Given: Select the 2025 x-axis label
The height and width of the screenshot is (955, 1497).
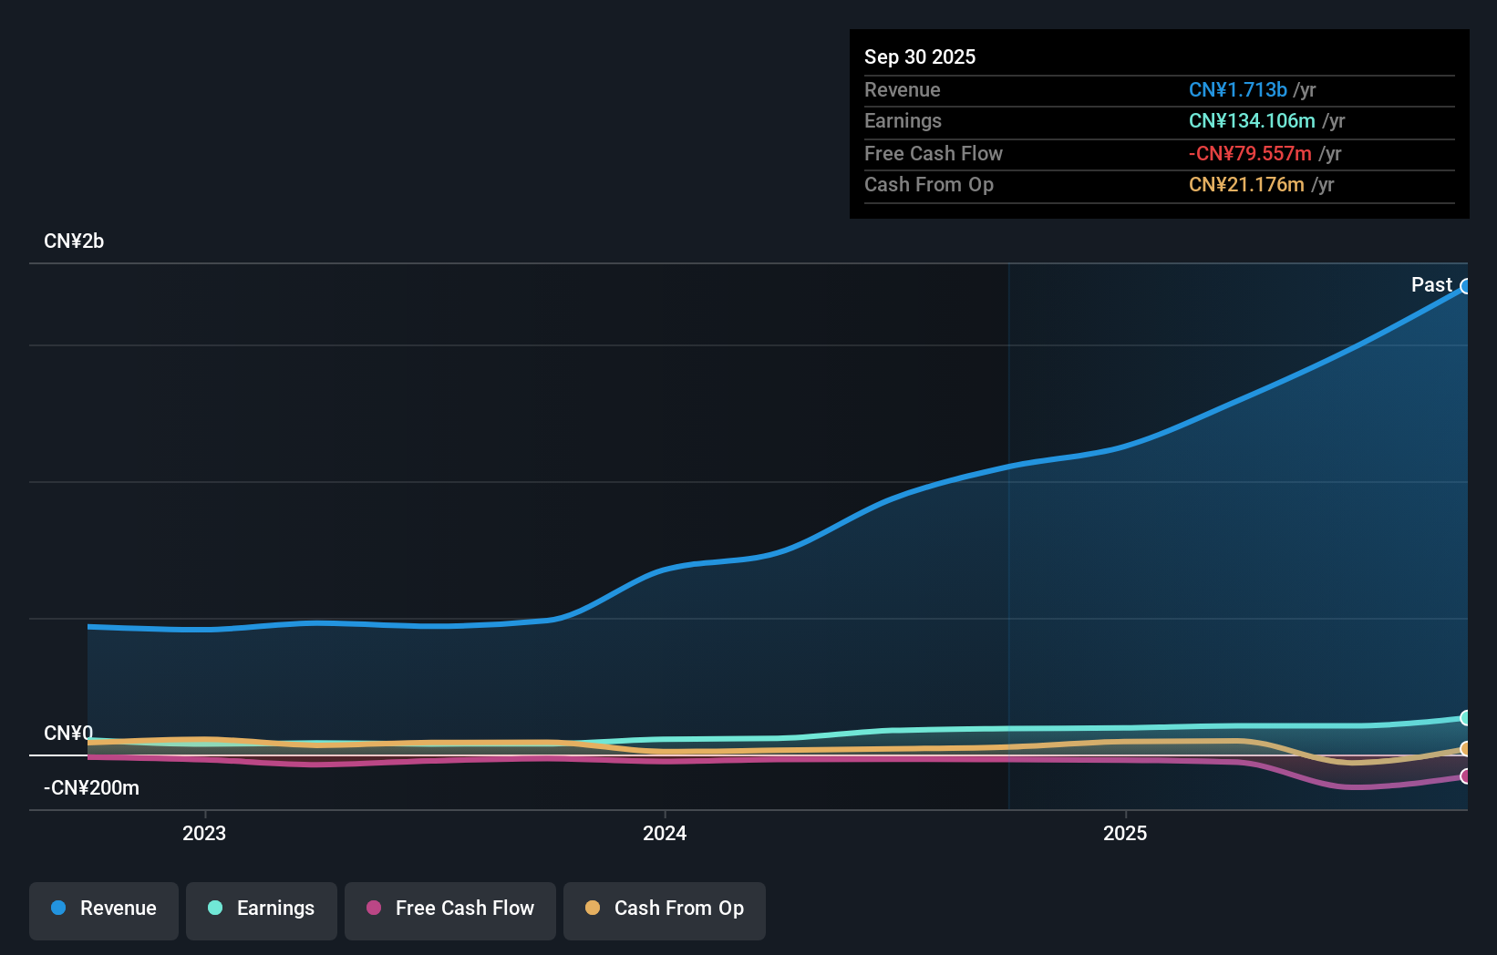Looking at the screenshot, I should click(x=1125, y=834).
